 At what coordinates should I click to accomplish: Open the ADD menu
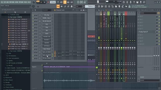(x=8, y=2)
